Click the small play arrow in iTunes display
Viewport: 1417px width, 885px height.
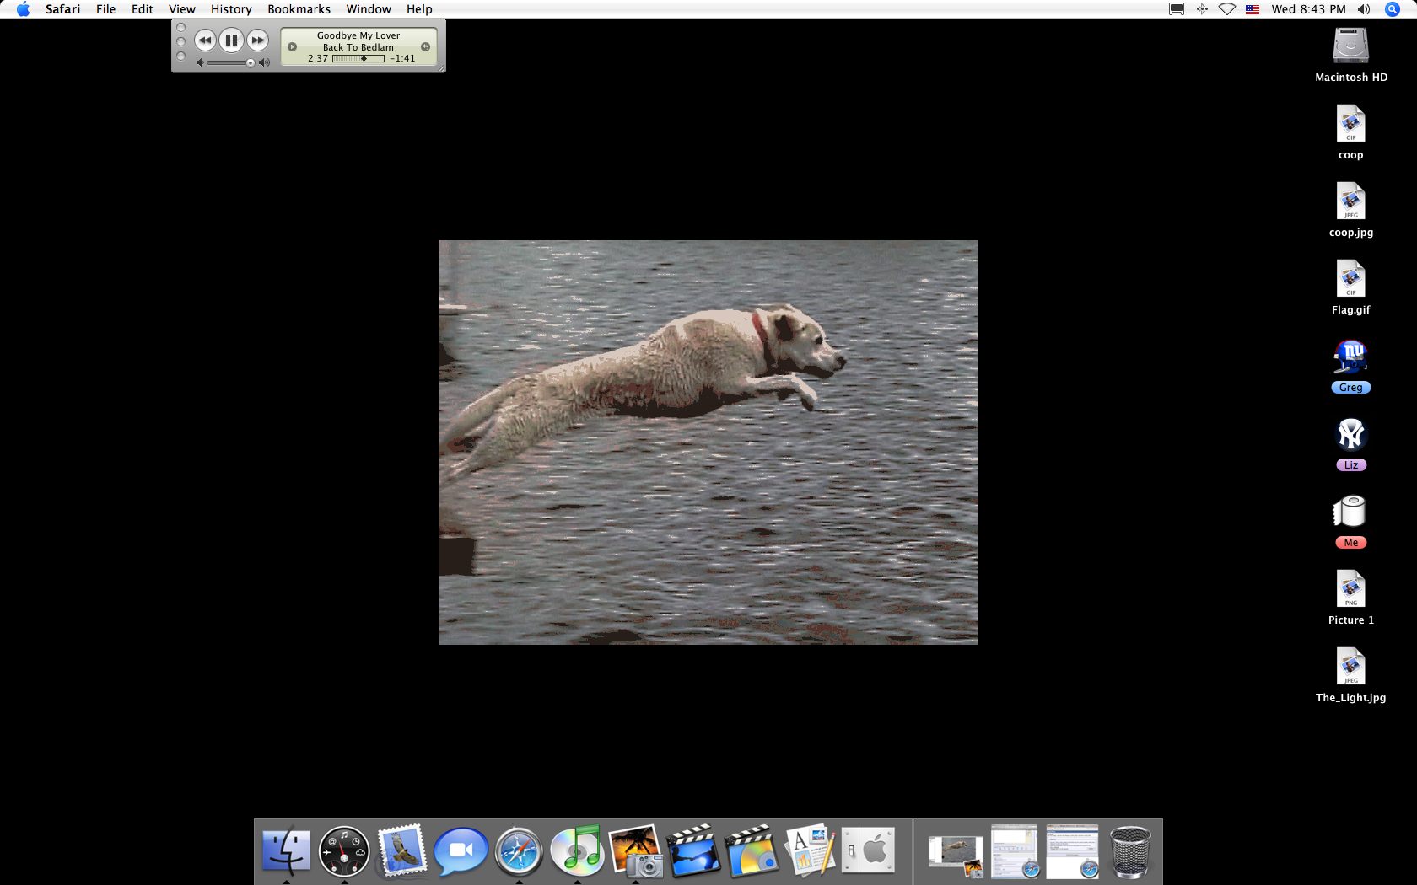tap(293, 47)
